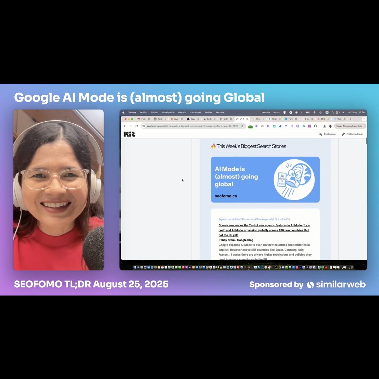Open the green toolbox extension

(250, 126)
